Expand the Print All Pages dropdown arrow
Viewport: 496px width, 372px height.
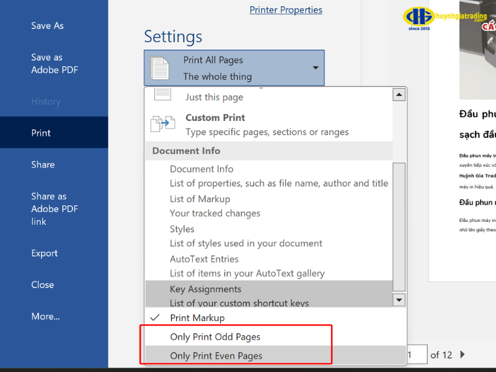[x=315, y=68]
